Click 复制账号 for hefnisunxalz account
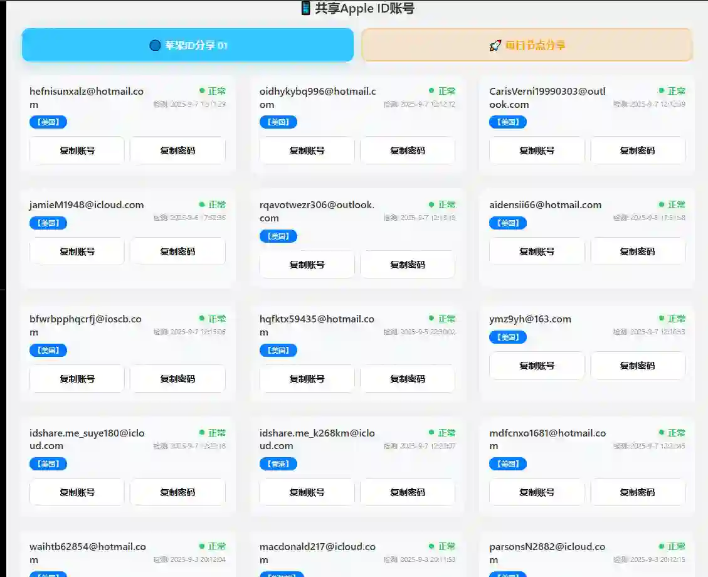 (77, 150)
